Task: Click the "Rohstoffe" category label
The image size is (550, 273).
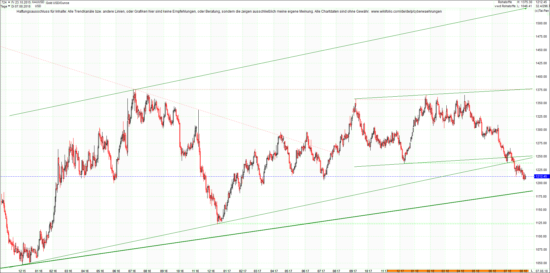Action: 504,2
